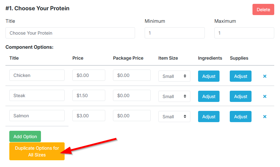
Task: Adjust supplies for the Chicken option
Action: (241, 76)
